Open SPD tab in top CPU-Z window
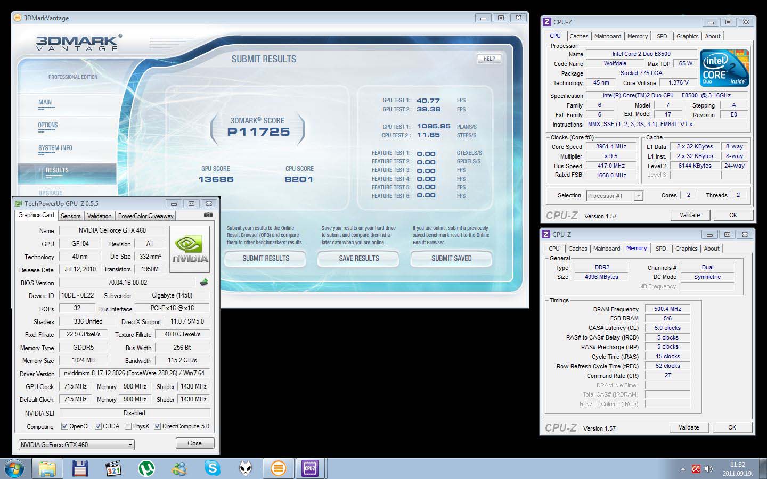767x479 pixels. point(662,36)
